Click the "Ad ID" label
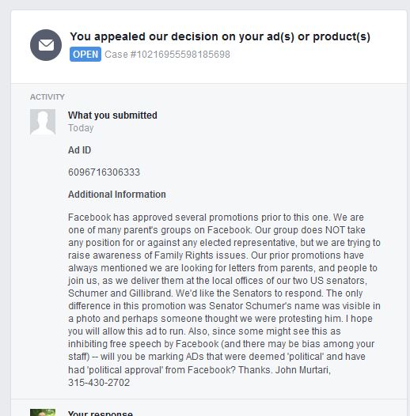 pos(79,150)
